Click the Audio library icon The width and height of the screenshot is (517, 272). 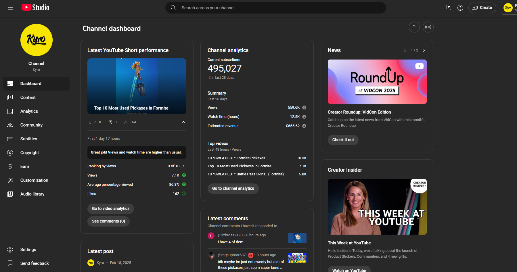tap(10, 194)
